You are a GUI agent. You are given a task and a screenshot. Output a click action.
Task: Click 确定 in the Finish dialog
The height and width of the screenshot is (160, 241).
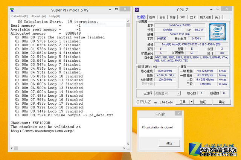click(x=169, y=143)
